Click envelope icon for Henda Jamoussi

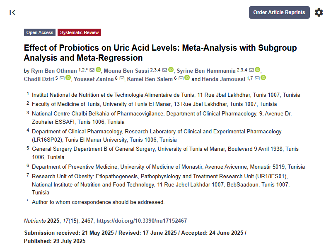click(257, 78)
